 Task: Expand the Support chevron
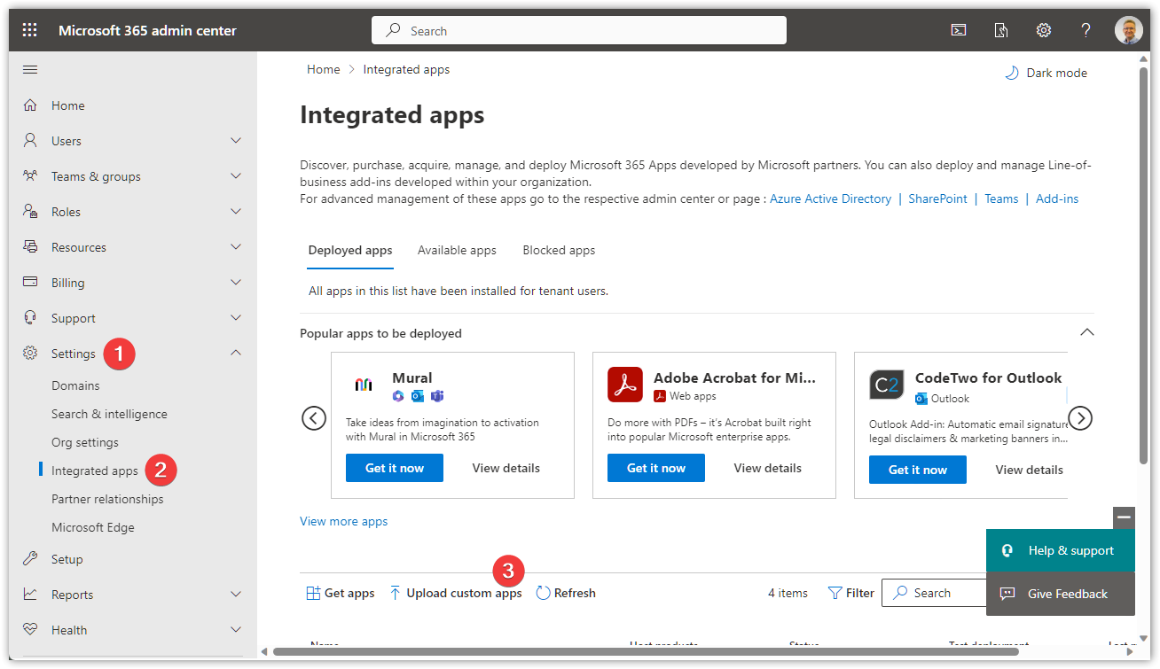[x=236, y=317]
